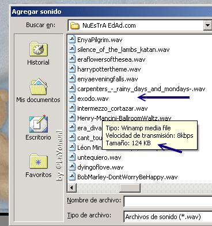This screenshot has width=212, height=226.
Task: Click the Henry-Mancini-BallroomWaltz.wav file icon
Action: pos(72,118)
